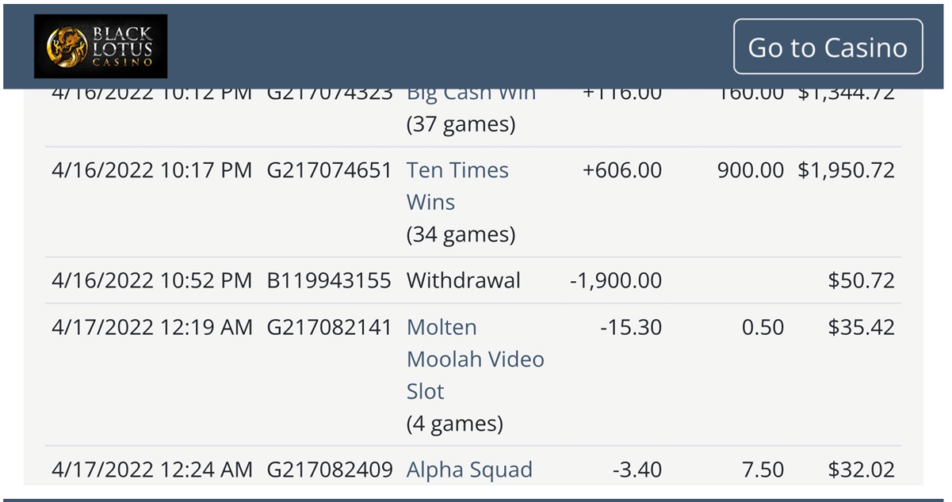Select the 4/16/2022 10:17 PM date
Screen dimensions: 952x502
[x=151, y=170]
